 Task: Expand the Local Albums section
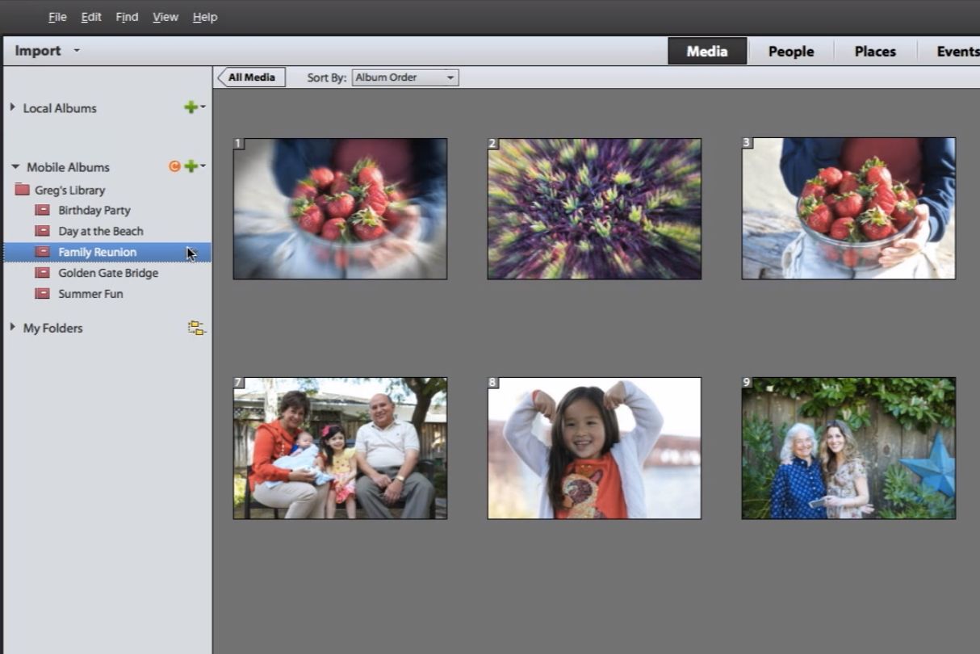pyautogui.click(x=12, y=107)
